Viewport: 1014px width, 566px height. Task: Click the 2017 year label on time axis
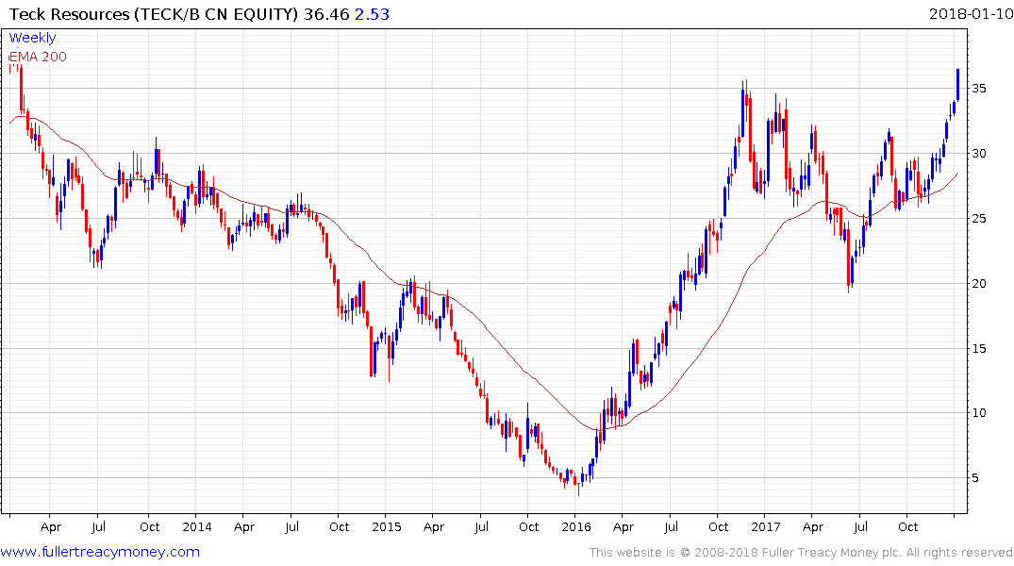point(766,527)
